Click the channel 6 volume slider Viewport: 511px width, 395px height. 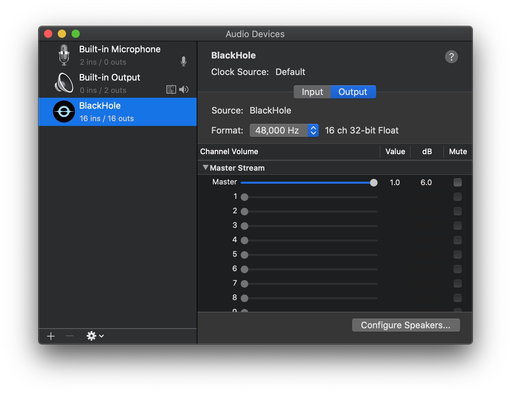click(x=309, y=269)
